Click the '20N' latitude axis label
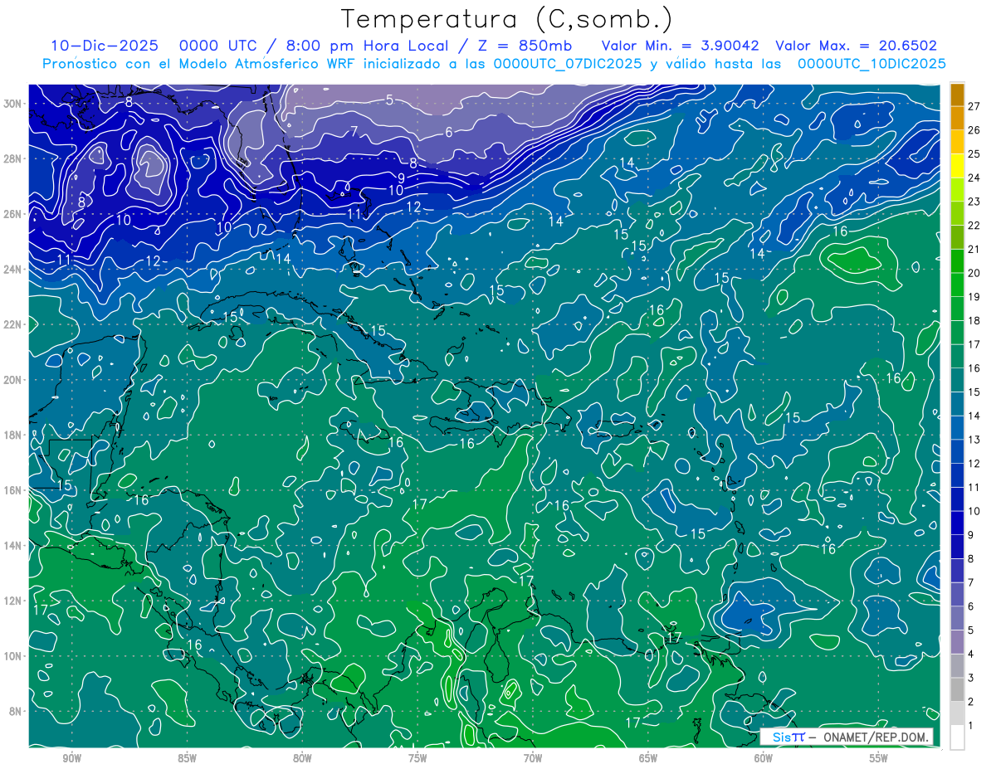This screenshot has width=996, height=769. click(x=14, y=379)
